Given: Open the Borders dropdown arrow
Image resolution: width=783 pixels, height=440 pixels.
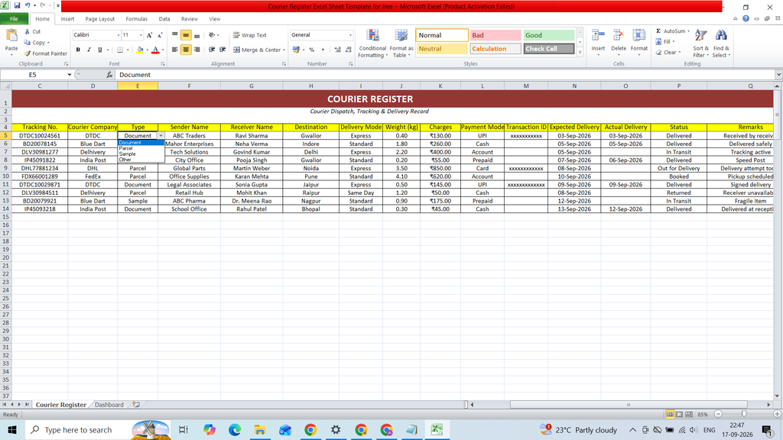Looking at the screenshot, I should pos(128,50).
